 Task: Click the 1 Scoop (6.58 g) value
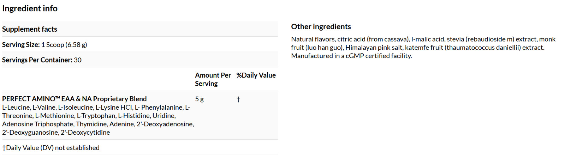(x=64, y=45)
